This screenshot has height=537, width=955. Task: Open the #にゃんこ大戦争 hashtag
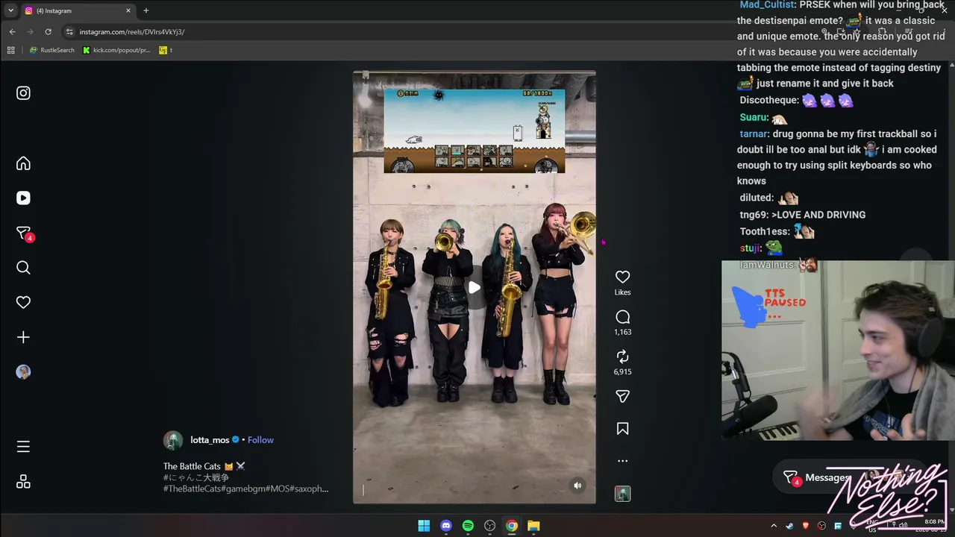coord(196,477)
